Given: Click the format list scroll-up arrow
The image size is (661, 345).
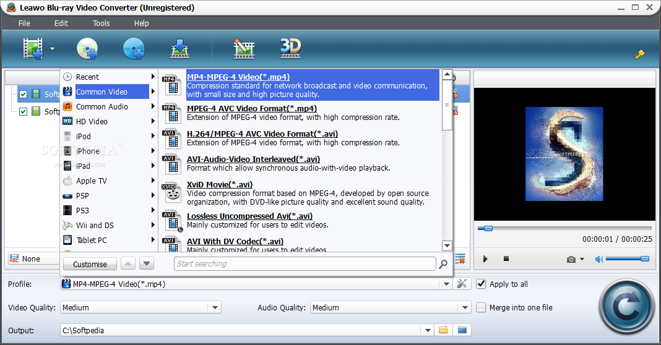Looking at the screenshot, I should [447, 75].
